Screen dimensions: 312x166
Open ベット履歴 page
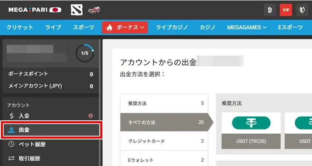click(50, 144)
